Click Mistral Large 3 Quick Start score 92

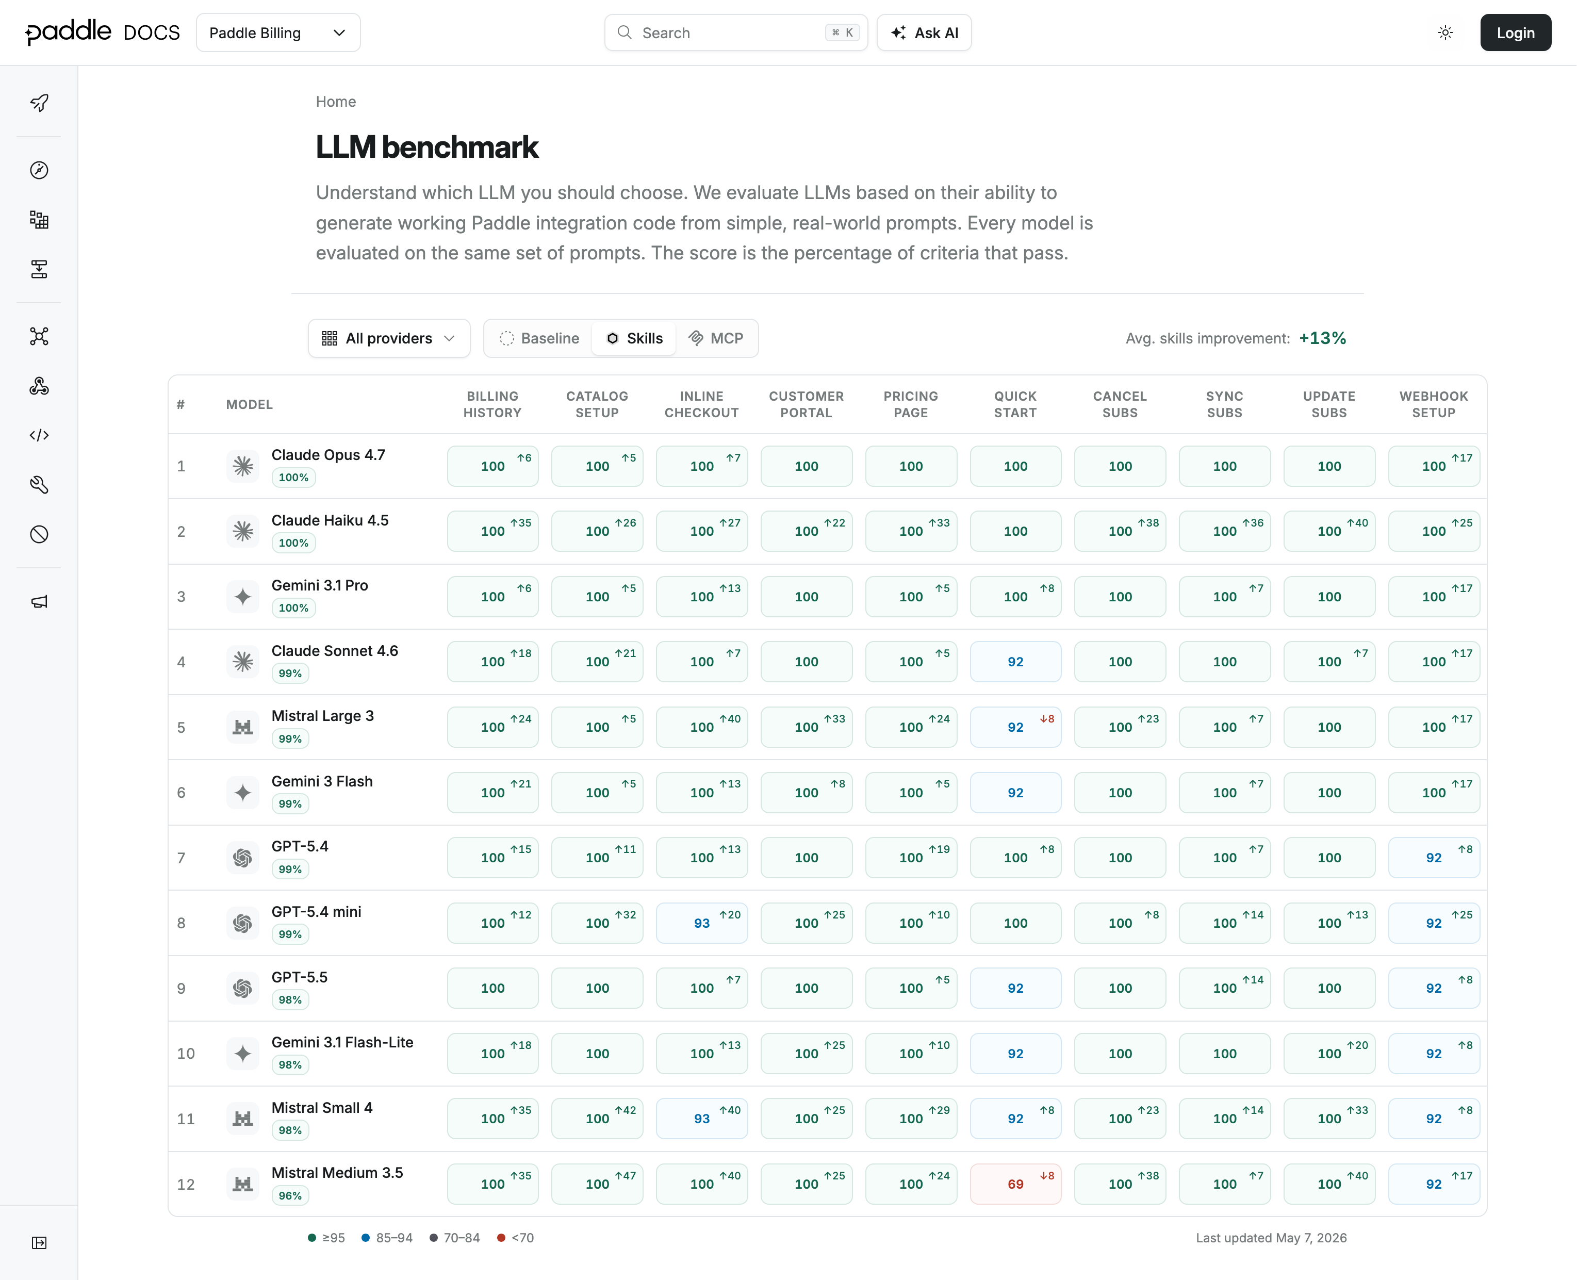click(1015, 727)
